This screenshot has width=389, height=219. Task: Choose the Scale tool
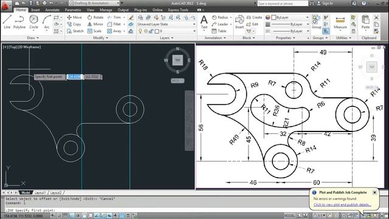pos(94,31)
